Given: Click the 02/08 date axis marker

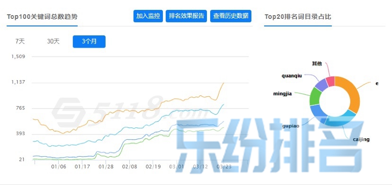Looking at the screenshot, I should click(129, 167).
